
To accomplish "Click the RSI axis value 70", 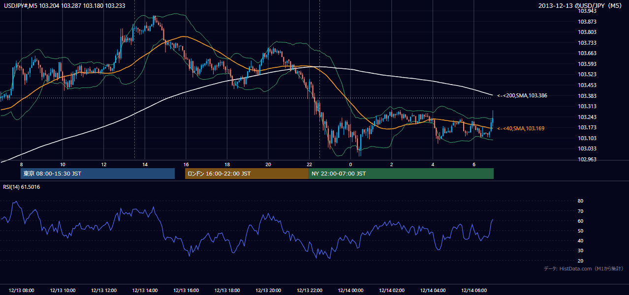I will tap(580, 211).
